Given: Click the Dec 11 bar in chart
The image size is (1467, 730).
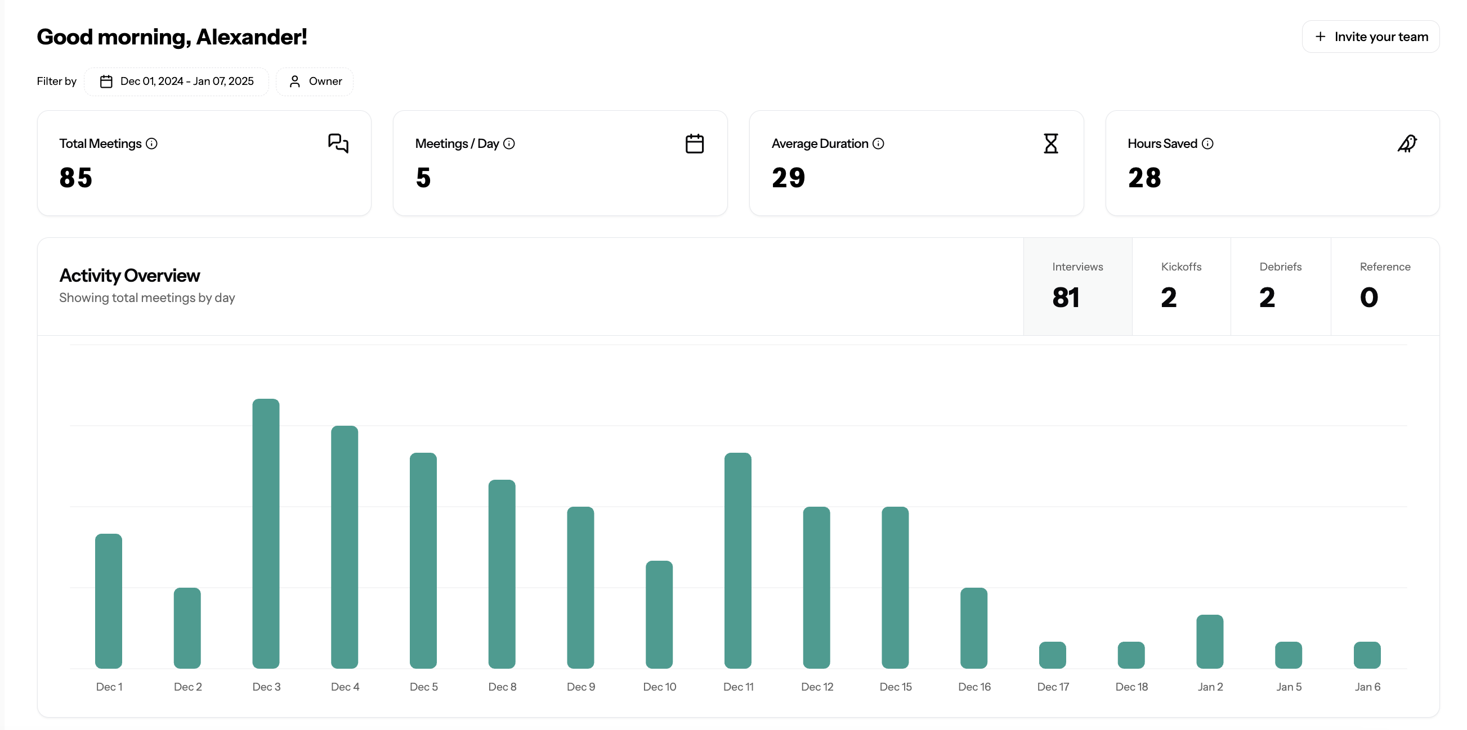Looking at the screenshot, I should click(x=737, y=561).
